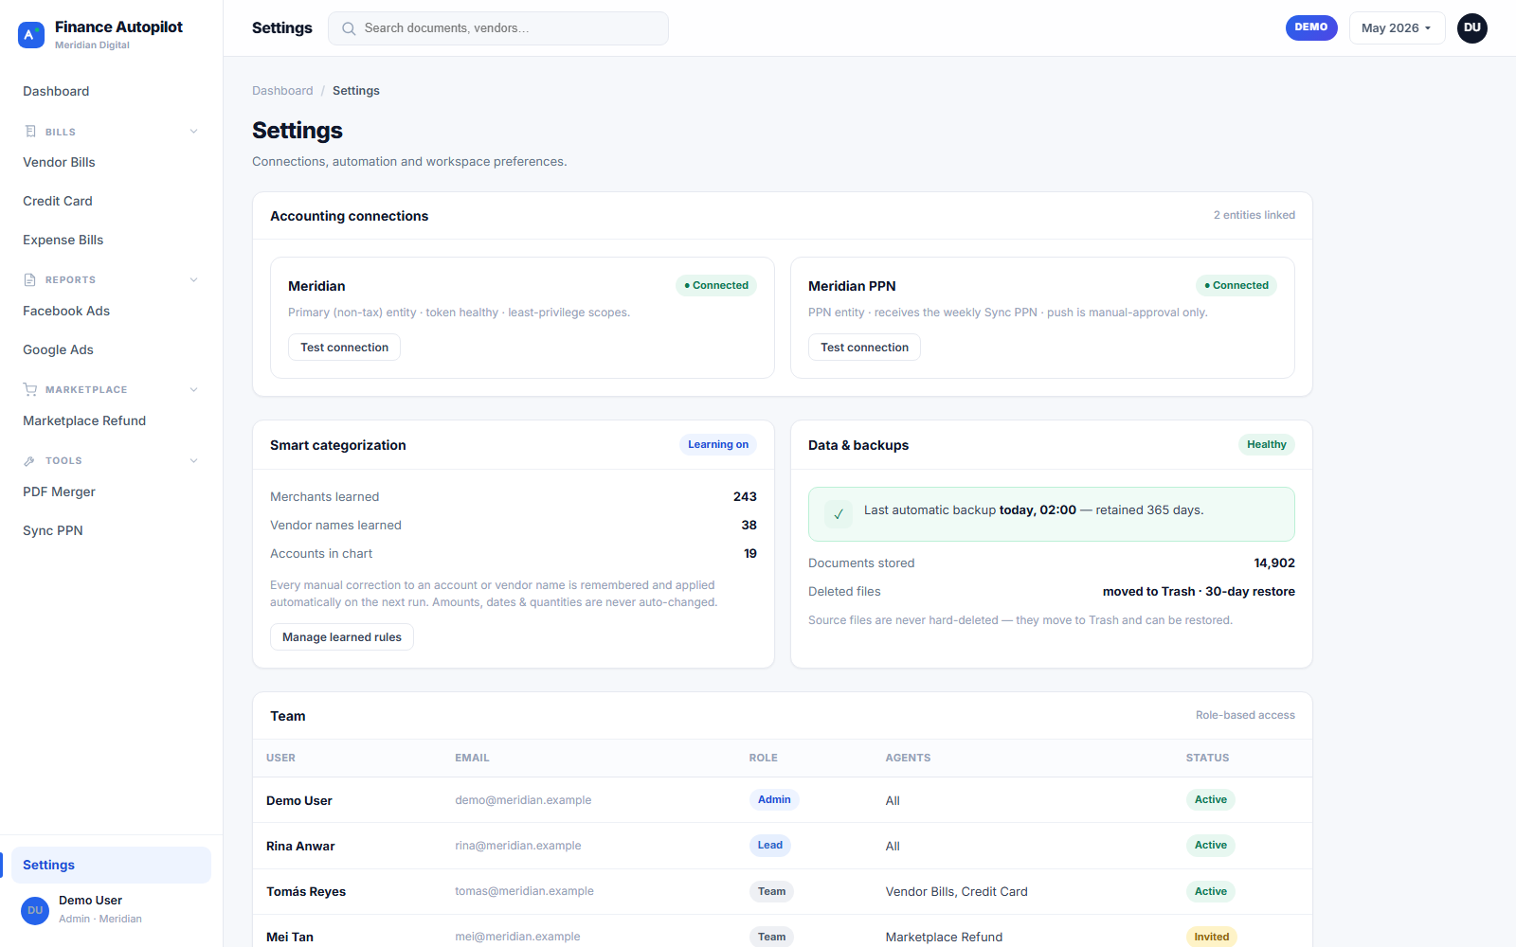Click the Settings breadcrumb item
This screenshot has height=947, width=1516.
(356, 91)
